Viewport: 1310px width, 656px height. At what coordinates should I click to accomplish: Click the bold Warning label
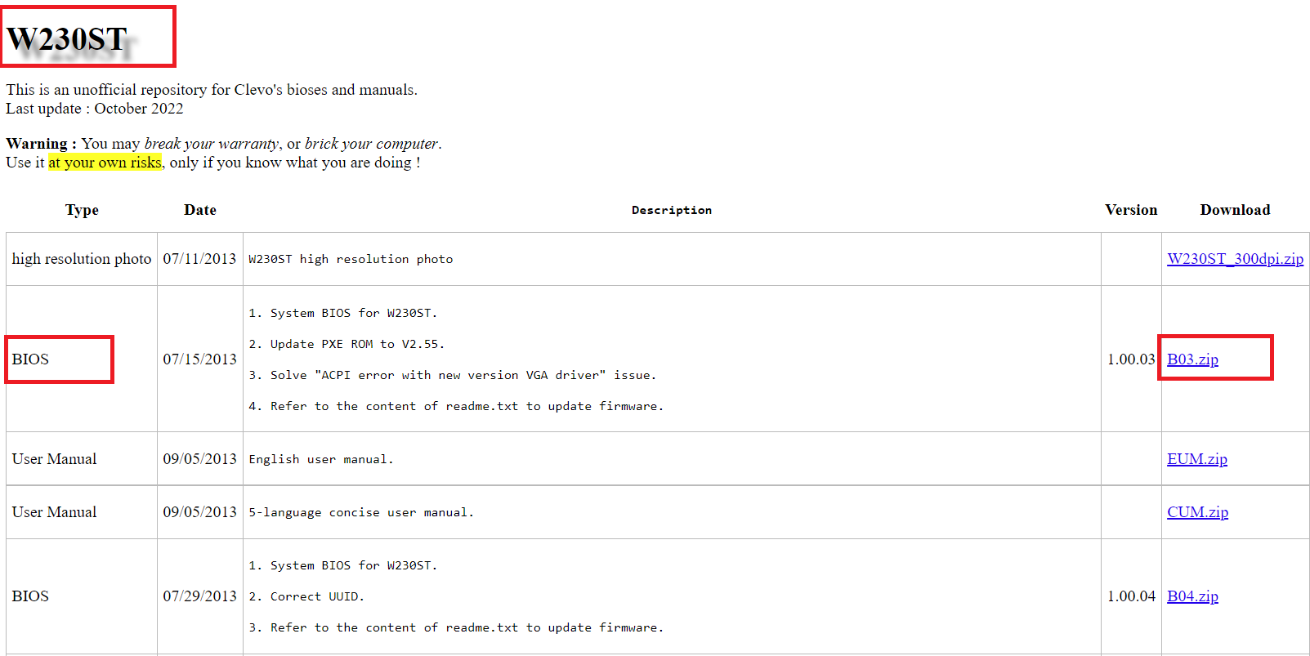pos(41,144)
